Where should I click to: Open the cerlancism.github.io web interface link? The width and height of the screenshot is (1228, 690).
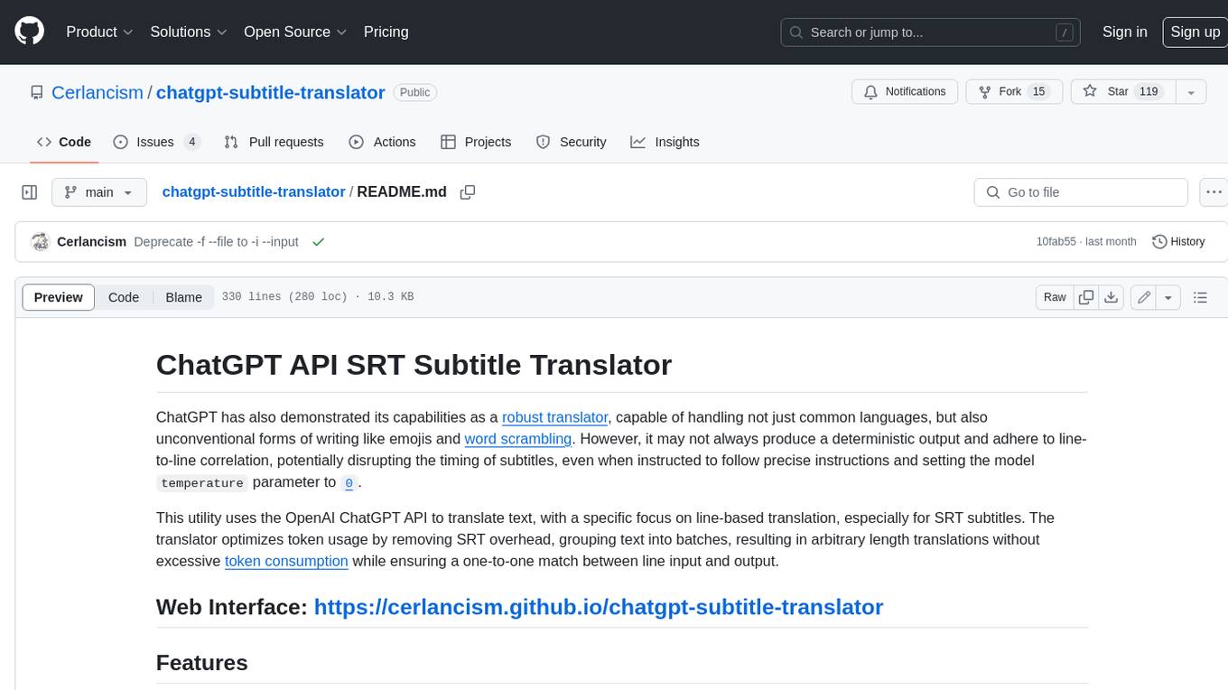(x=598, y=607)
